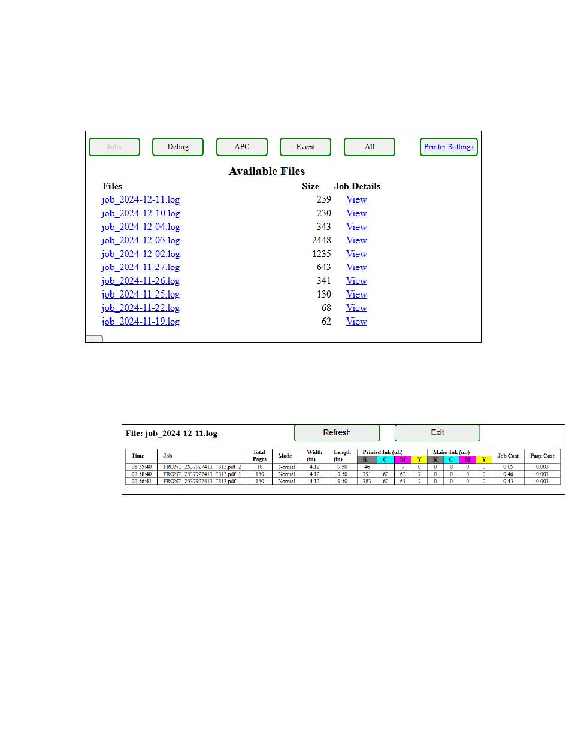Click the Files column header
569x751 pixels.
pos(112,186)
